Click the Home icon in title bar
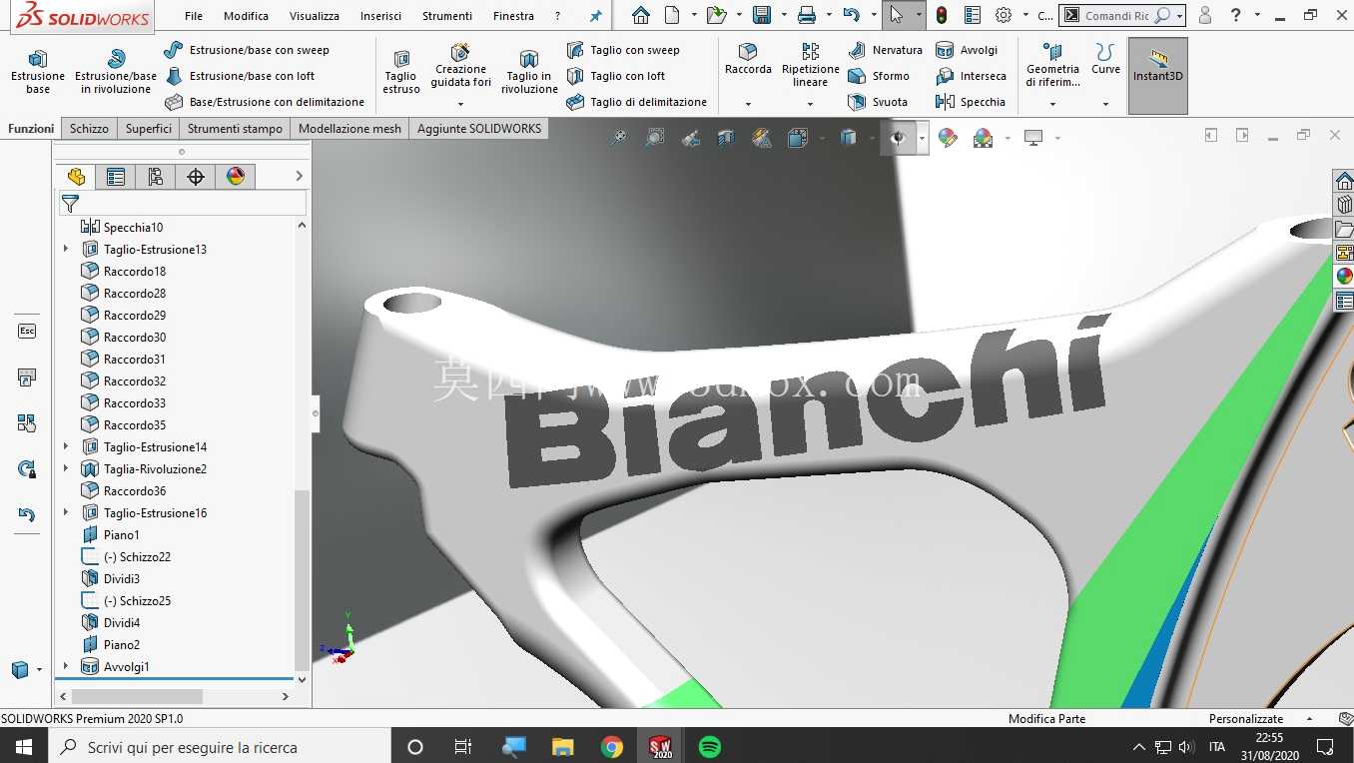 tap(641, 16)
